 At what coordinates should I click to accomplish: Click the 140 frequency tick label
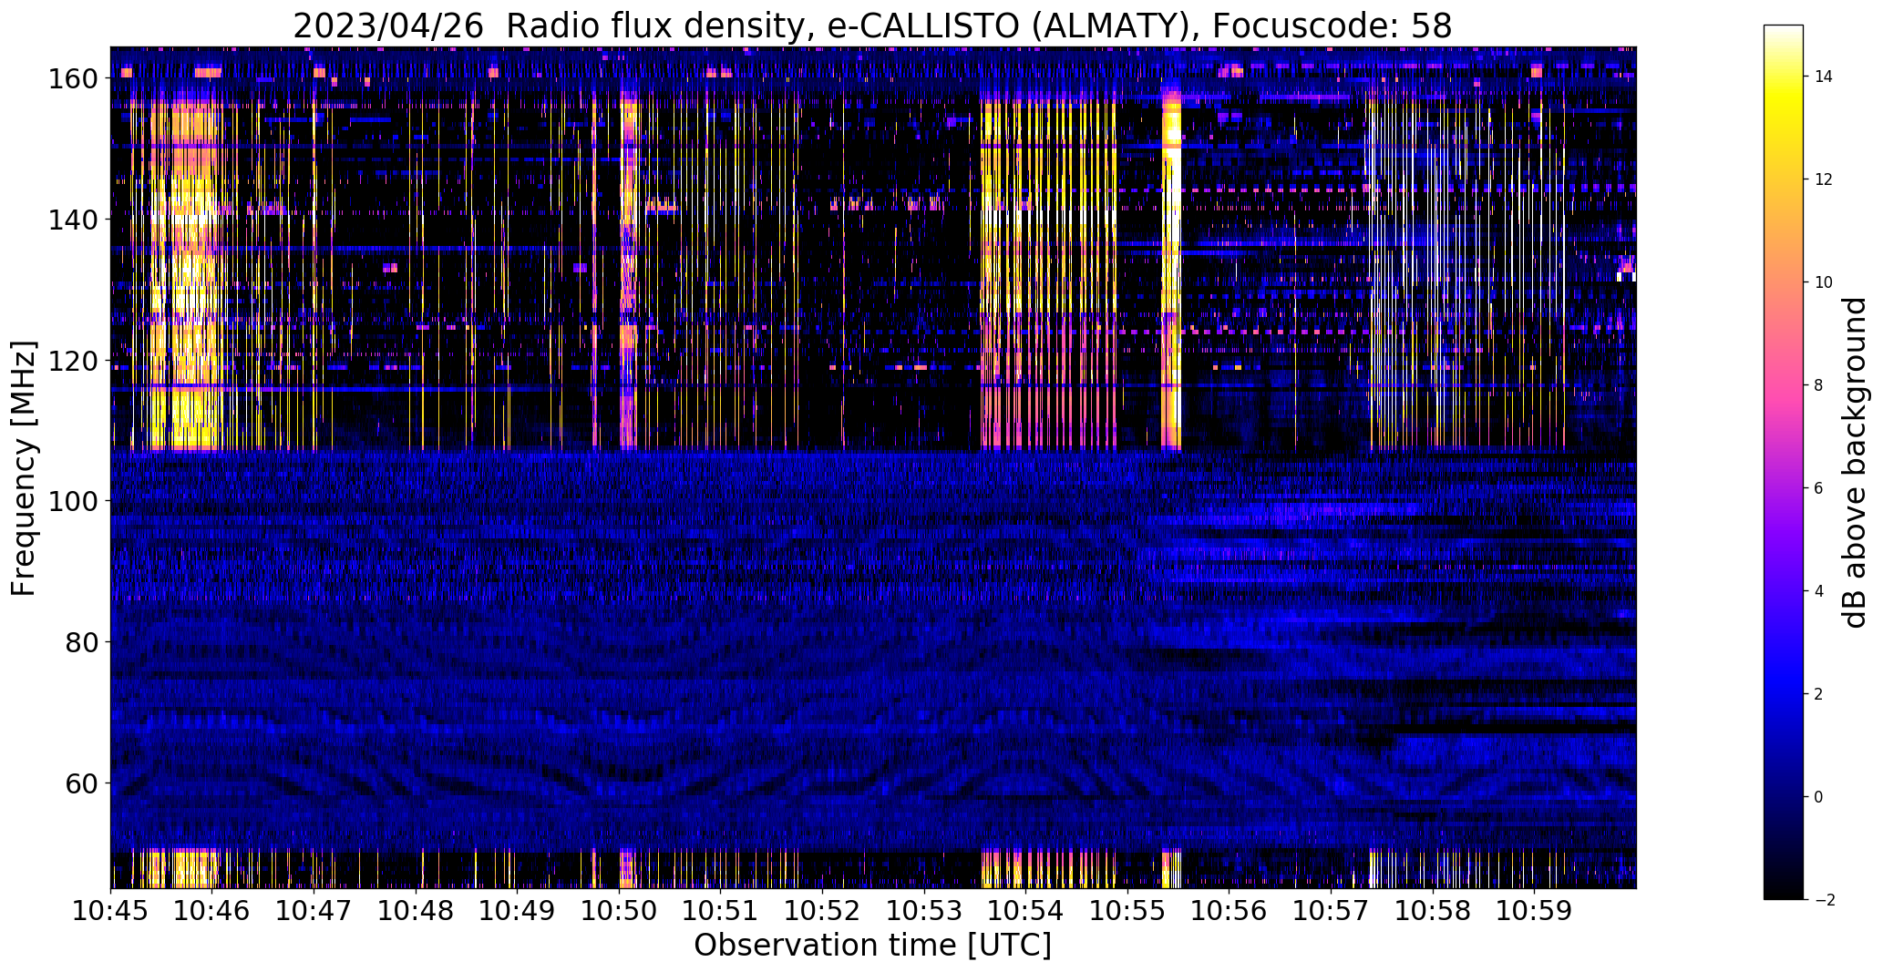[76, 220]
